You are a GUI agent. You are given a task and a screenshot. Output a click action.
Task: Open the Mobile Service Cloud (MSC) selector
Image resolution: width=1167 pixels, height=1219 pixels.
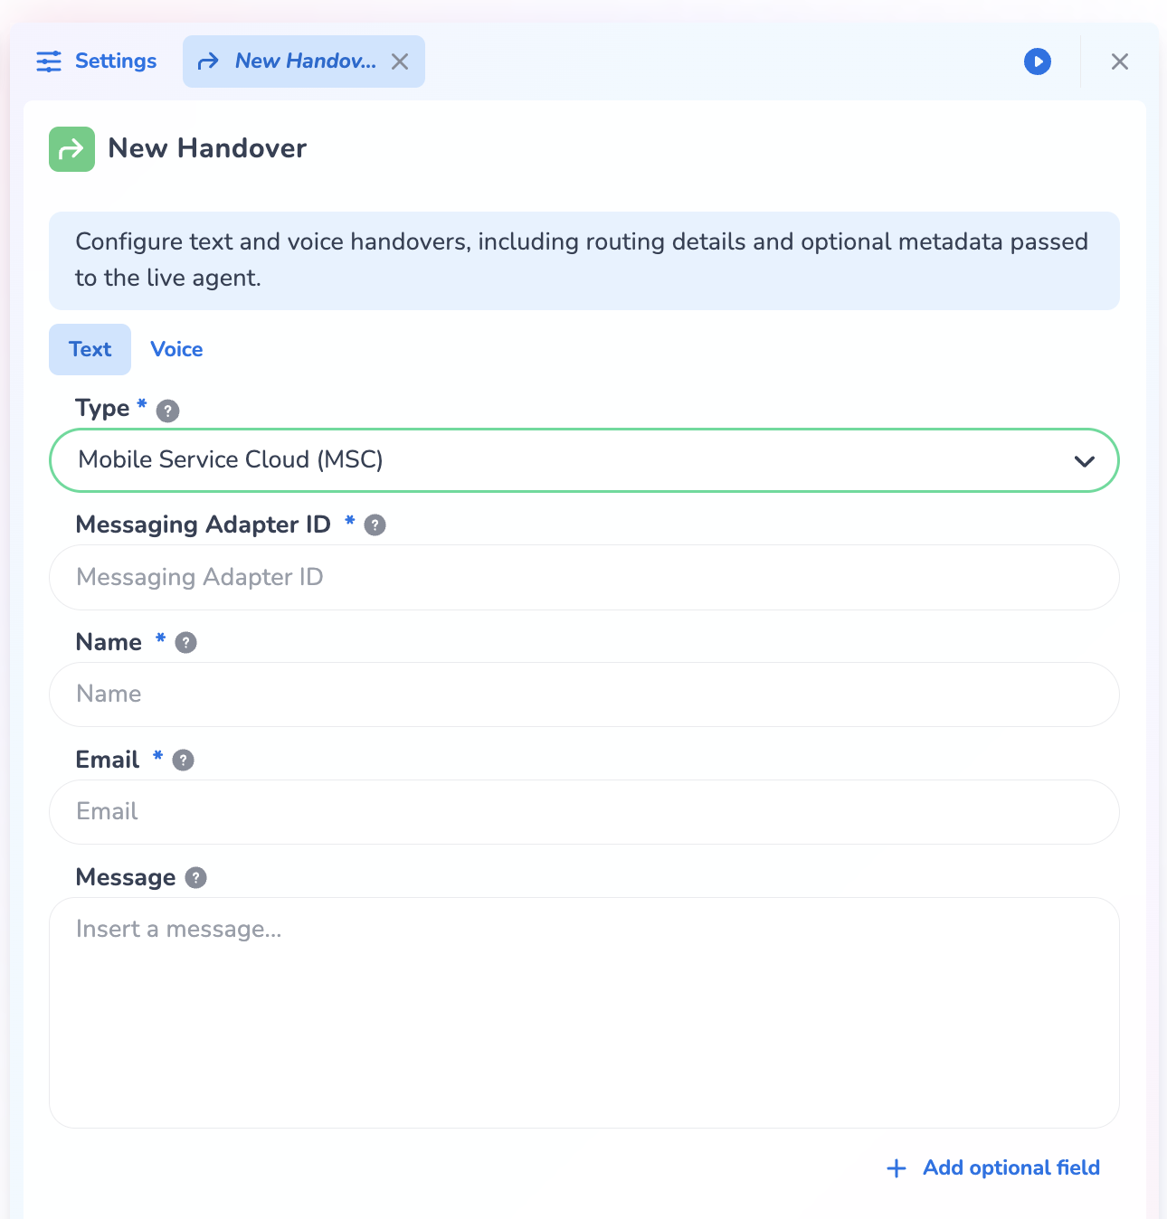tap(543, 460)
